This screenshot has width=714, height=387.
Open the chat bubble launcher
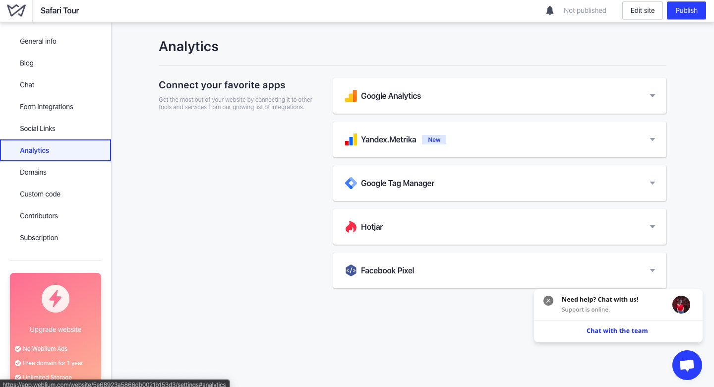[687, 365]
